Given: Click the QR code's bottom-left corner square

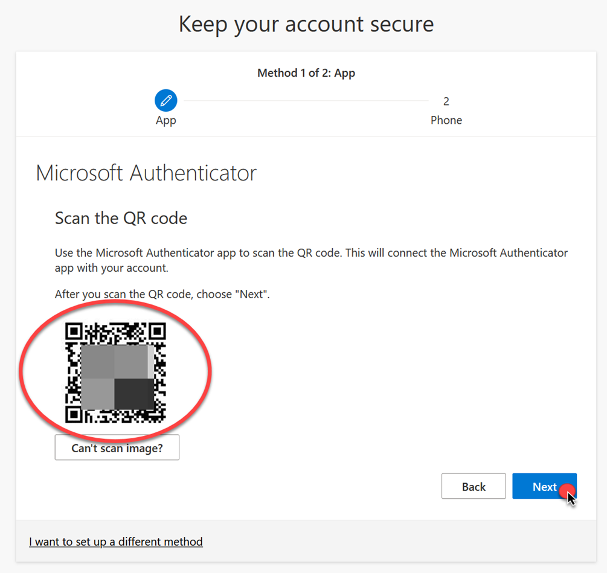Looking at the screenshot, I should 74,415.
